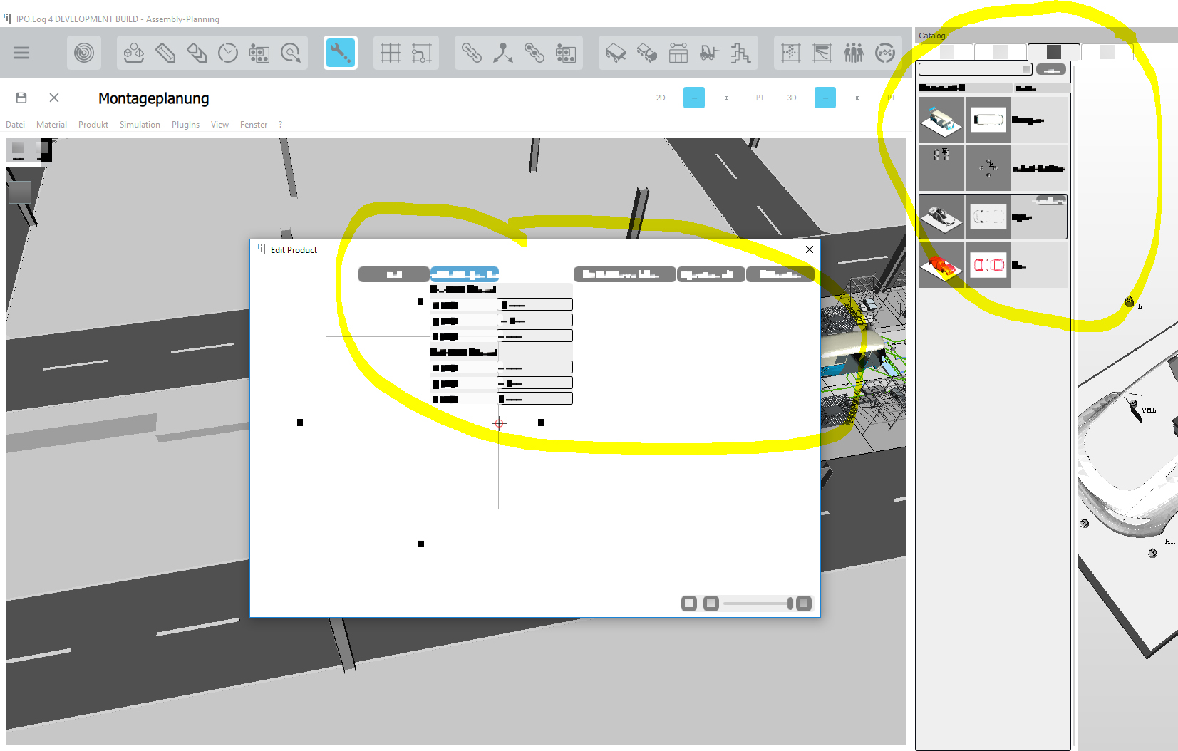Image resolution: width=1178 pixels, height=751 pixels.
Task: Toggle the blue button next to 2D
Action: tap(693, 98)
